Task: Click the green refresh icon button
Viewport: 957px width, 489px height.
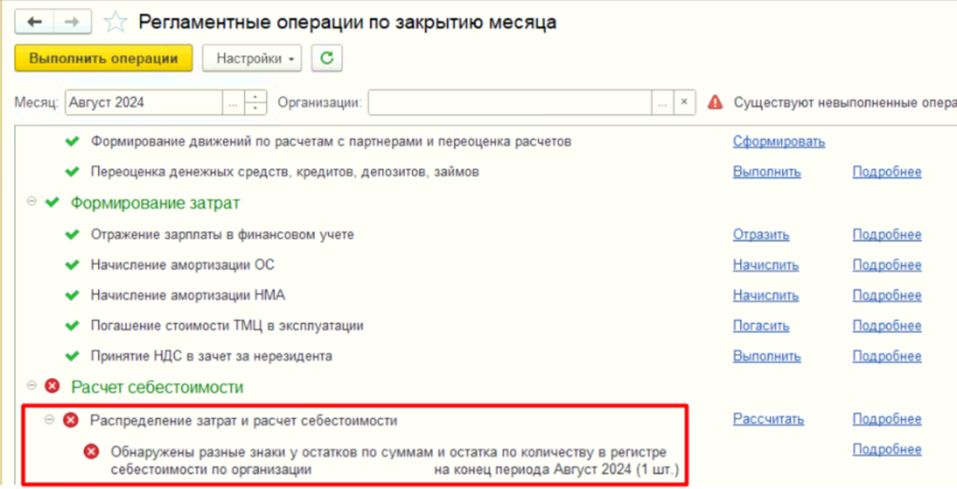Action: point(326,58)
